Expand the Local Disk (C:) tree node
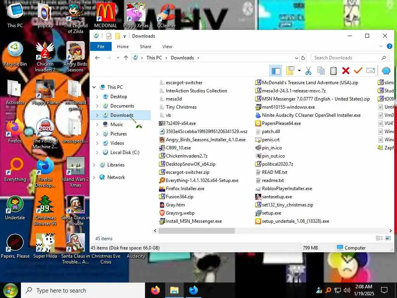 point(97,152)
